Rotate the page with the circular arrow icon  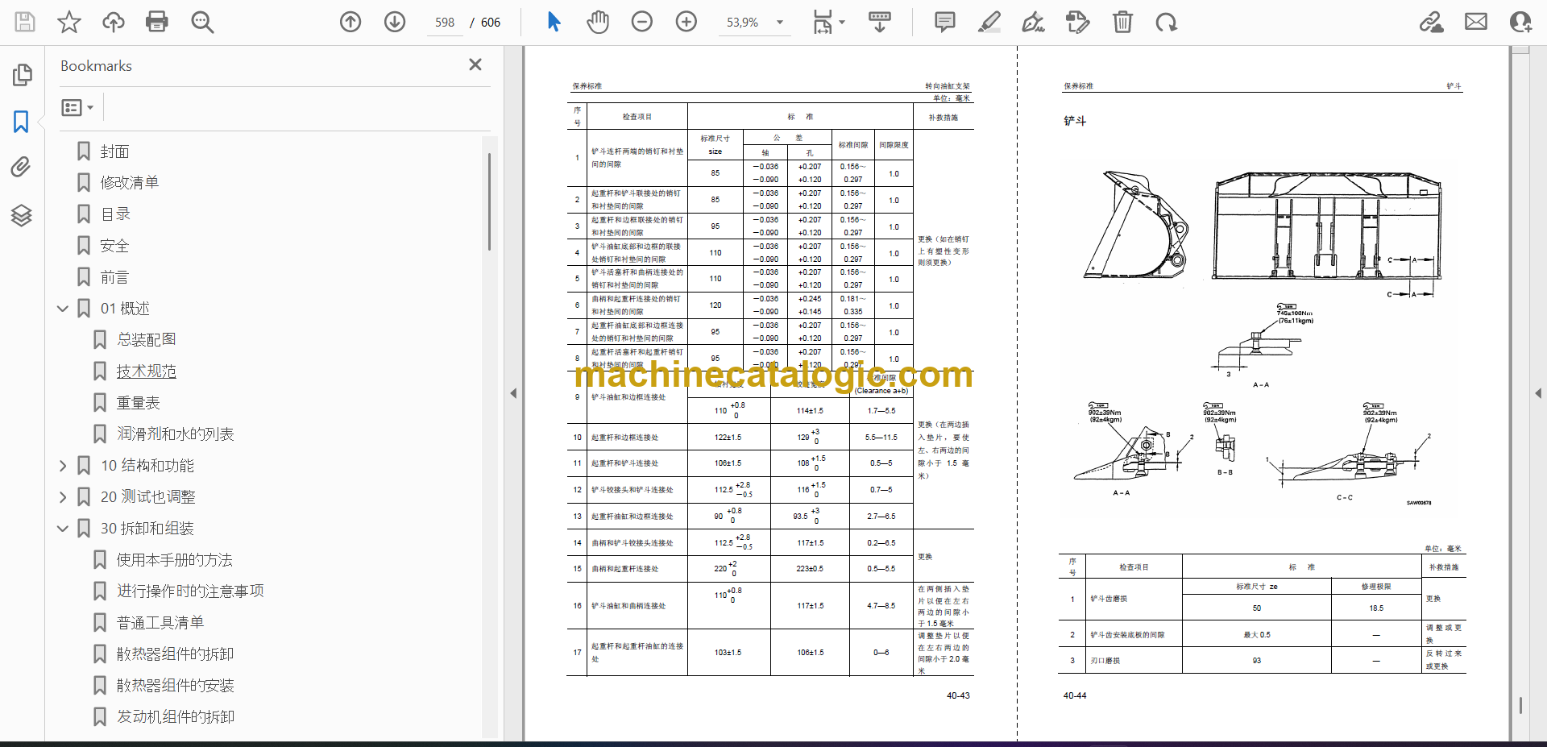[1167, 22]
